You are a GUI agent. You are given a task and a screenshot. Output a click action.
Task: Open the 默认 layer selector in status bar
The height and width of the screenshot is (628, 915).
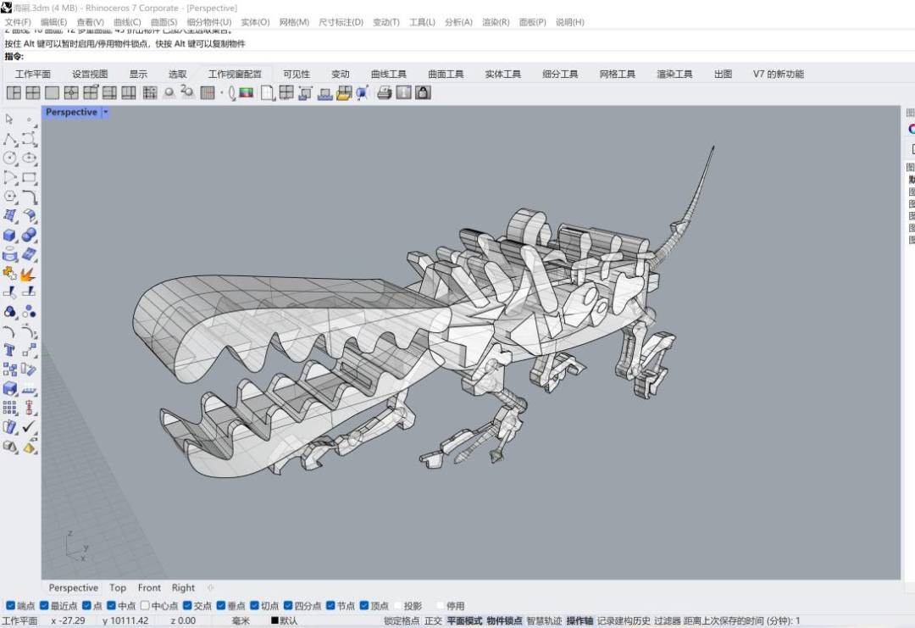(x=285, y=621)
